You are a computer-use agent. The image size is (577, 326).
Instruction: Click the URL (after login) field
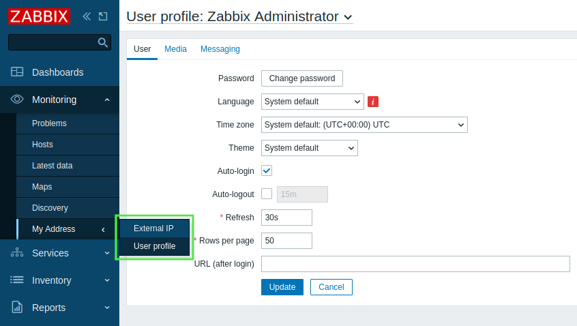[x=415, y=264]
